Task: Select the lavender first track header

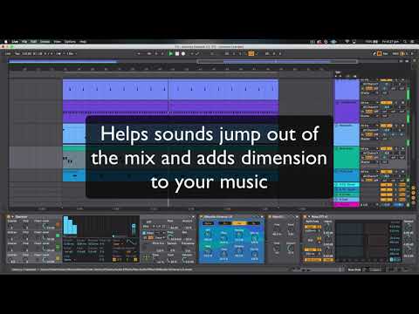Action: click(347, 90)
